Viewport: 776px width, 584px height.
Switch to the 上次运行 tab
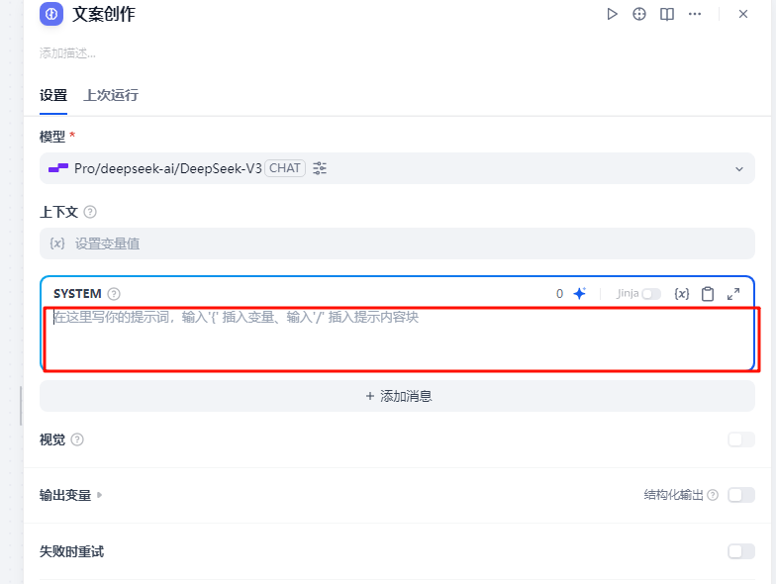click(x=111, y=95)
